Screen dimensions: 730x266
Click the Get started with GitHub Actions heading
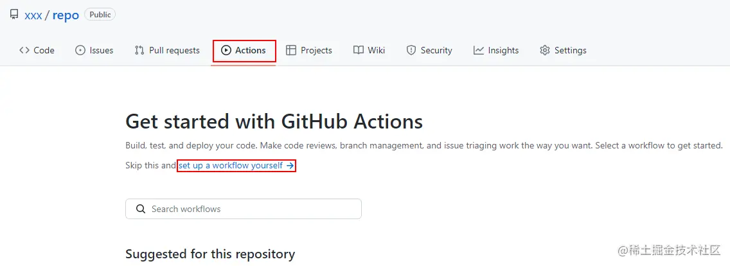[x=274, y=121]
